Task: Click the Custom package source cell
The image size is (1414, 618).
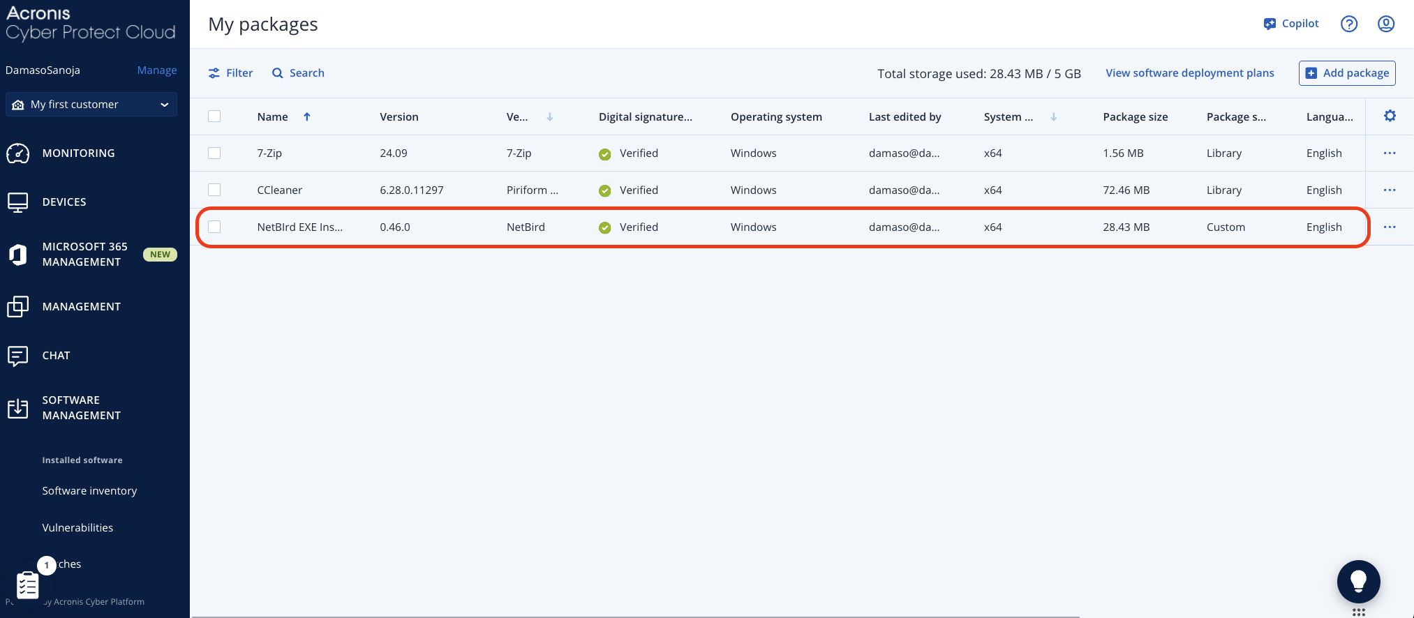Action: click(1226, 227)
